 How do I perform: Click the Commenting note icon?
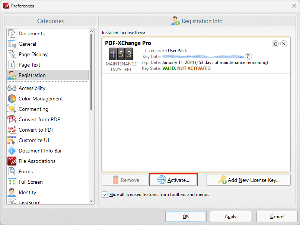click(x=12, y=109)
